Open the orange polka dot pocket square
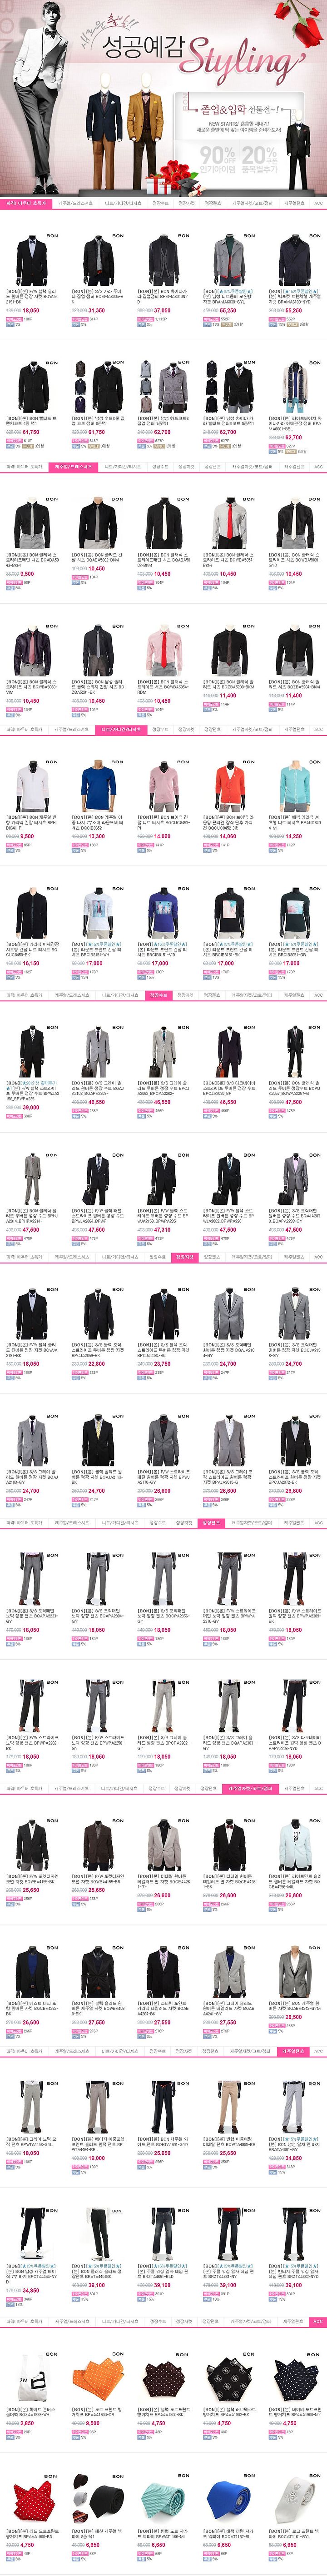The height and width of the screenshot is (2576, 327). click(94, 2381)
